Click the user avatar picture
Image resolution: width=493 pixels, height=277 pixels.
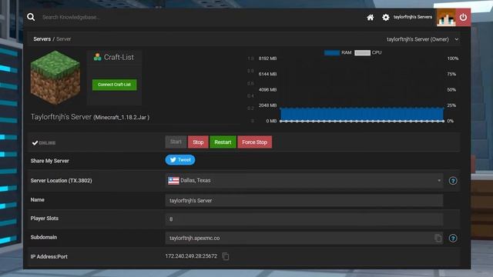(446, 18)
